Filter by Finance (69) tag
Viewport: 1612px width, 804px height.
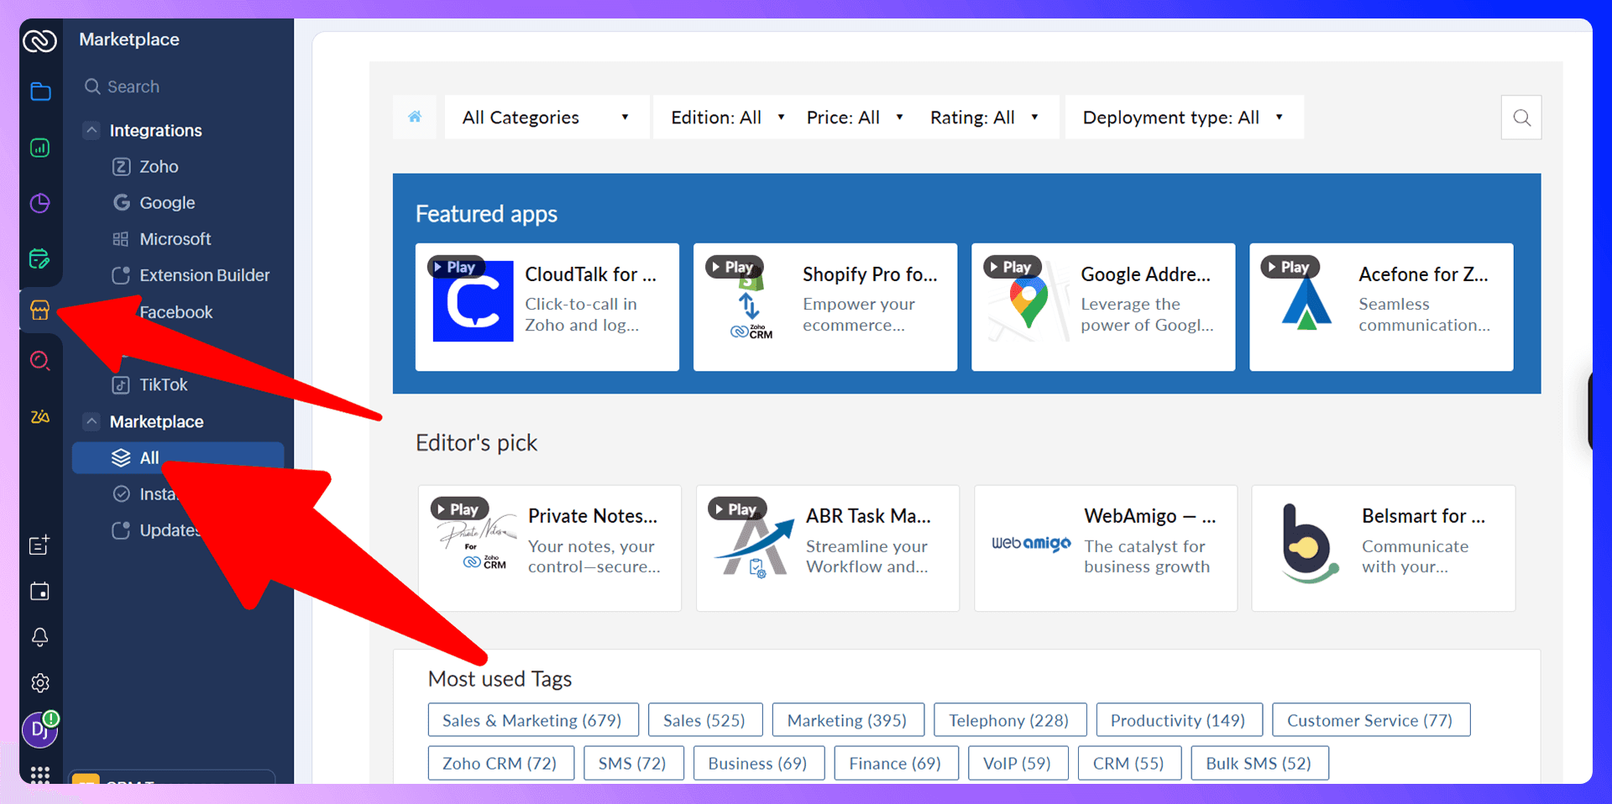click(896, 763)
